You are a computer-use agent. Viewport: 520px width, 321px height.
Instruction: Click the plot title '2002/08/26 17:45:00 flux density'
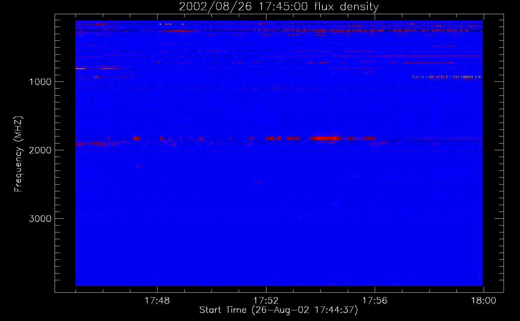[x=279, y=6]
